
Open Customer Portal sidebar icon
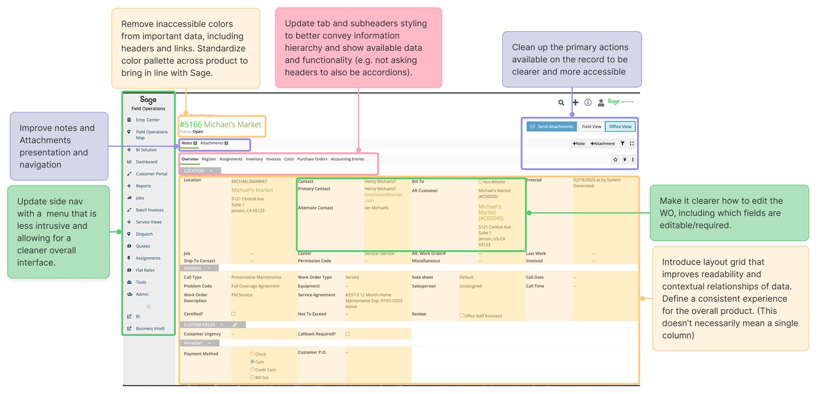click(129, 174)
